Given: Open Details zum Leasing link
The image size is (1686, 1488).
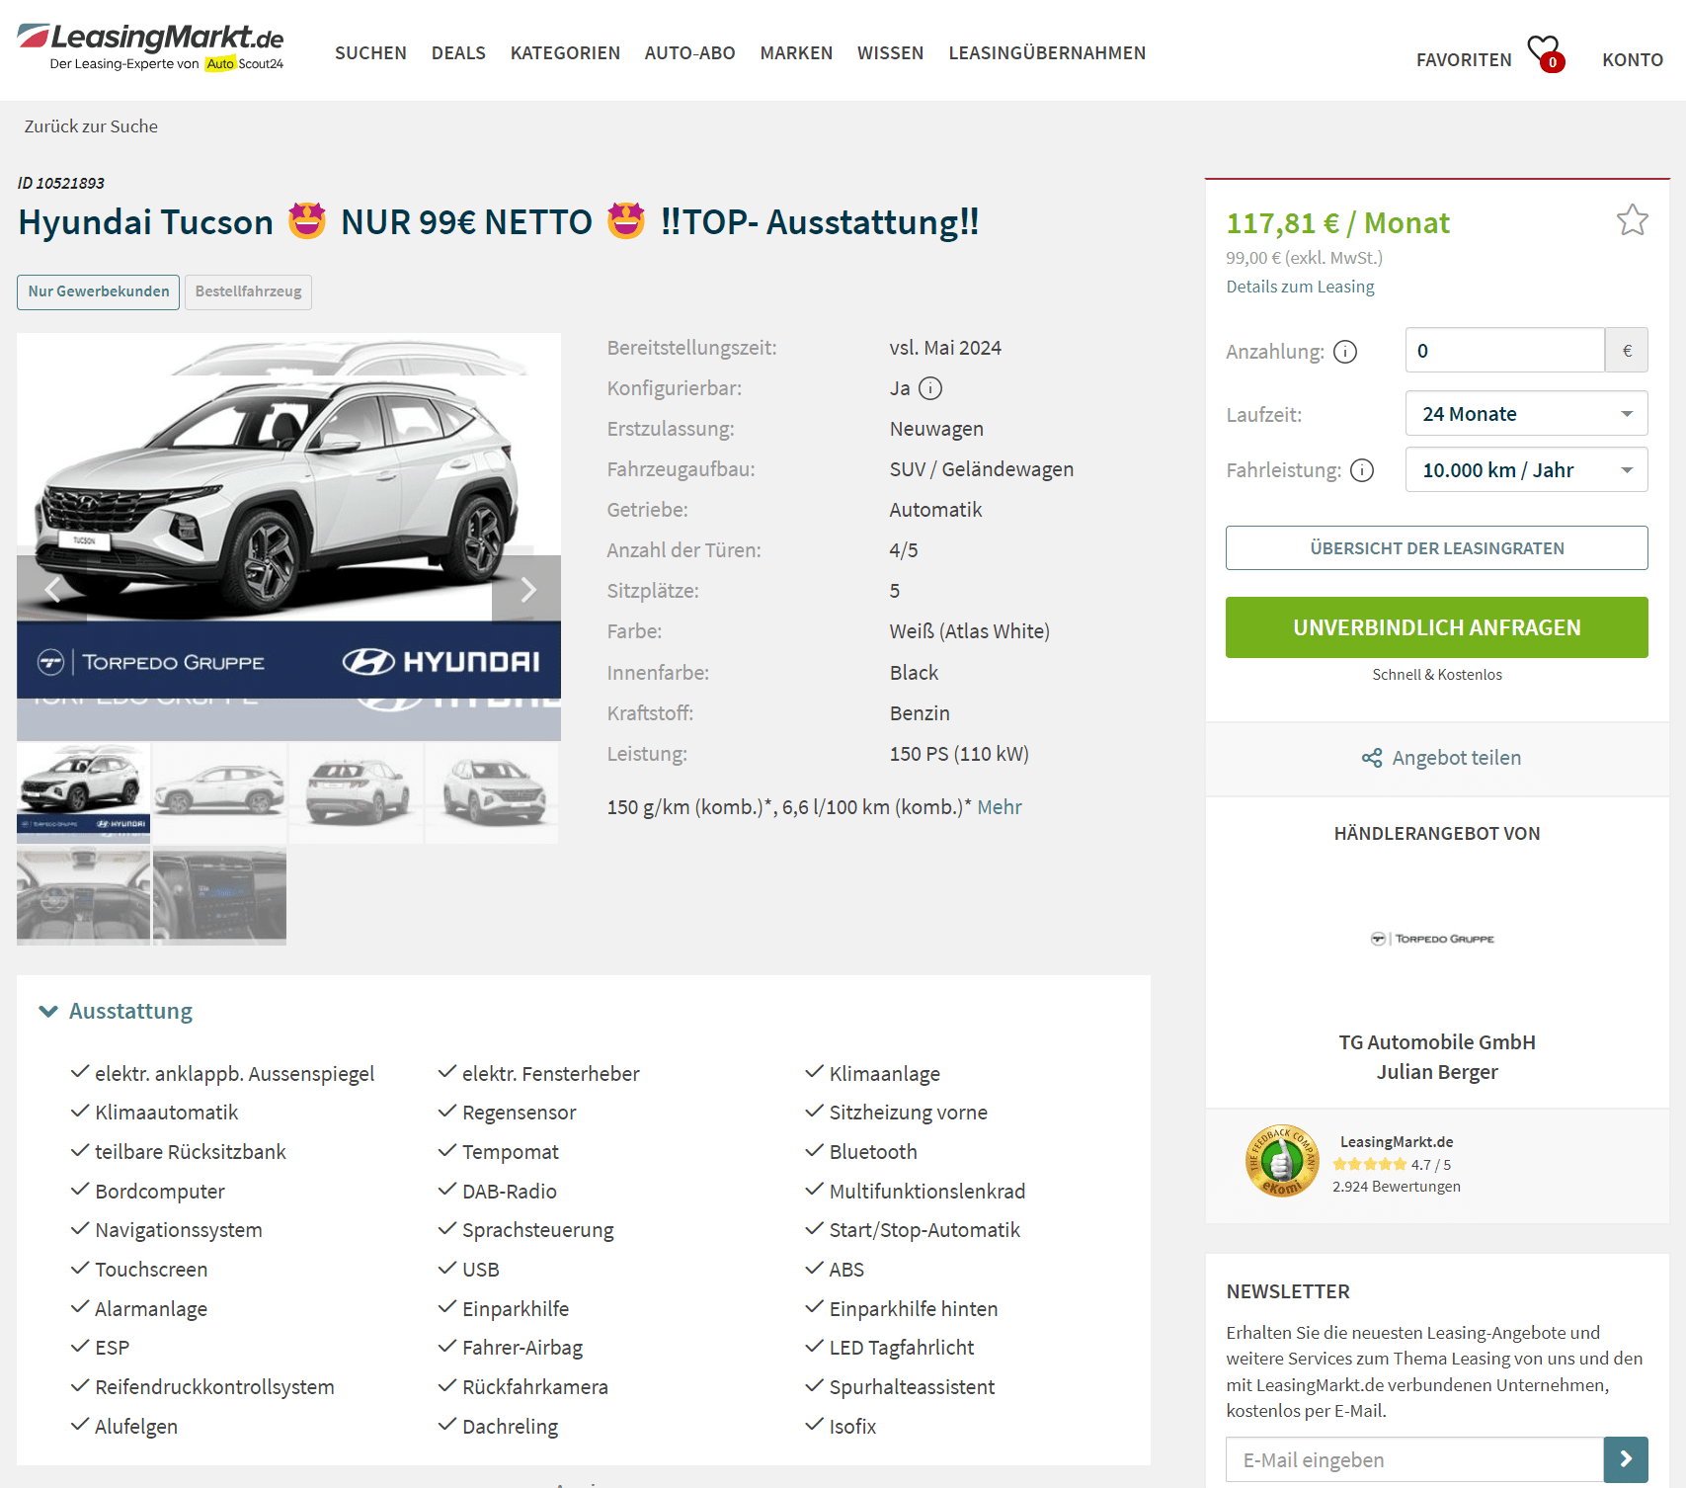Looking at the screenshot, I should 1300,287.
